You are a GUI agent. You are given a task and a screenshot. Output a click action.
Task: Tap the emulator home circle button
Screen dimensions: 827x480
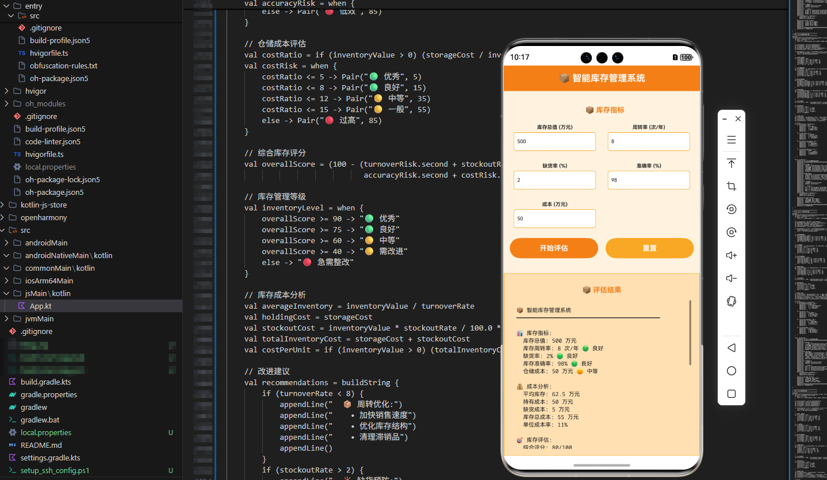coord(732,371)
